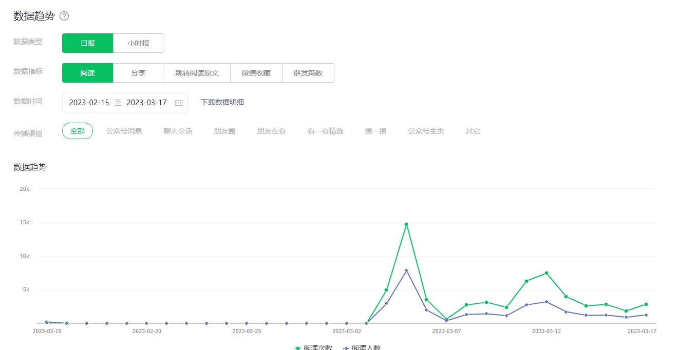Viewport: 678px width, 350px height.
Task: Filter by 看一看精选 channel
Action: [x=326, y=131]
